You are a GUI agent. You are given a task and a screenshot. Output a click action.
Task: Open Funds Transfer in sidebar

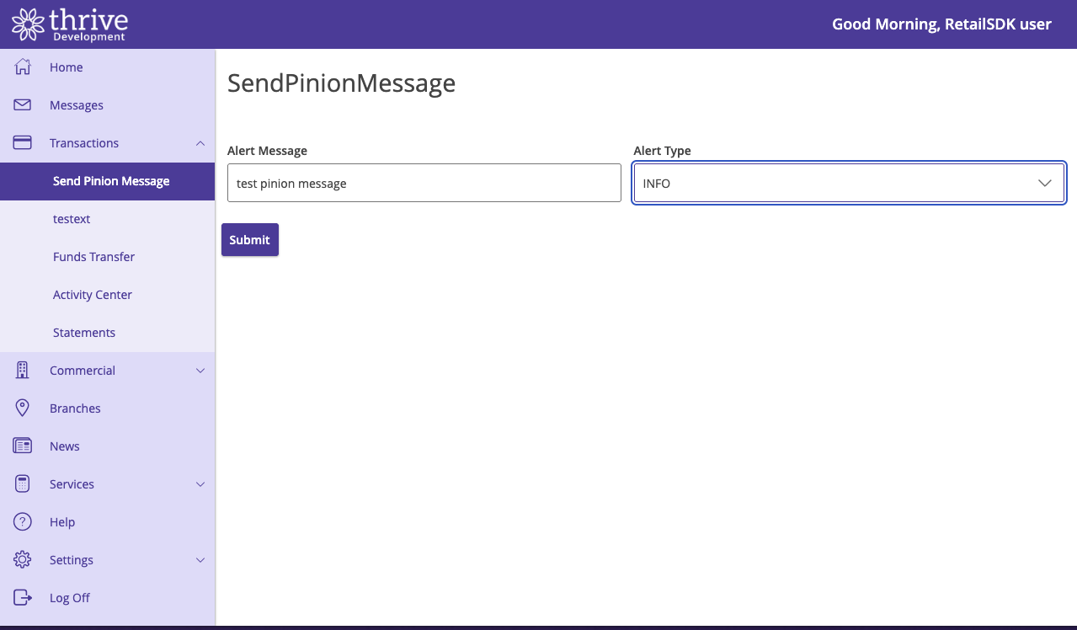coord(93,257)
